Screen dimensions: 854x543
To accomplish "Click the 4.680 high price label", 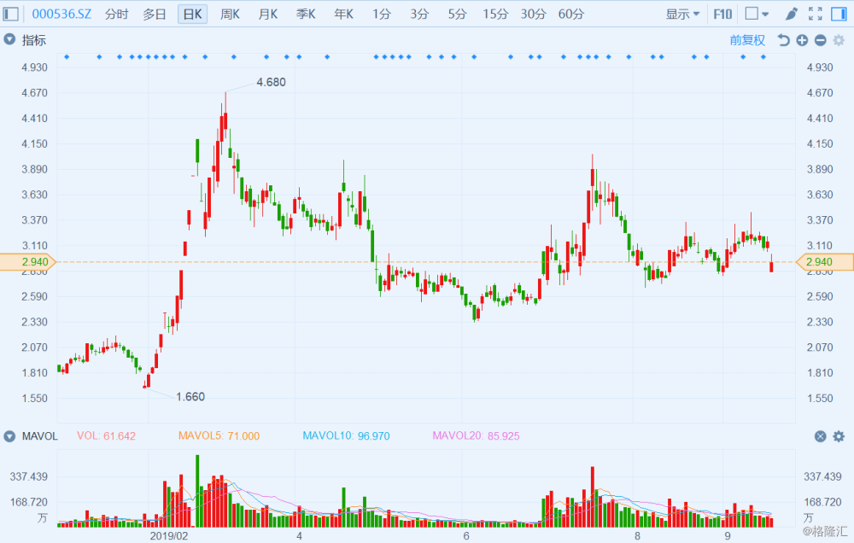I will tap(271, 82).
